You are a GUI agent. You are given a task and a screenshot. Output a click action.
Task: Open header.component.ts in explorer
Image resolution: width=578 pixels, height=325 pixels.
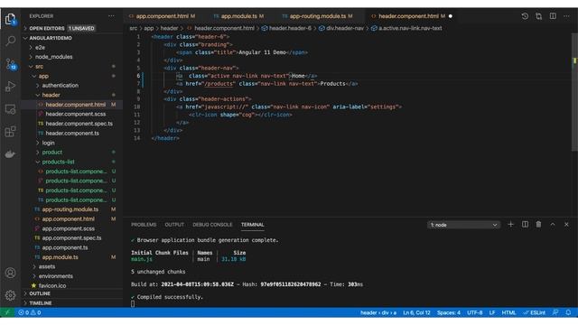[x=72, y=133]
